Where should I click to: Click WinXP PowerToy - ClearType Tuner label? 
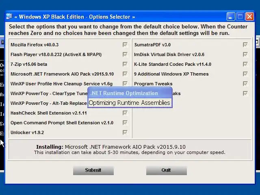(49, 93)
